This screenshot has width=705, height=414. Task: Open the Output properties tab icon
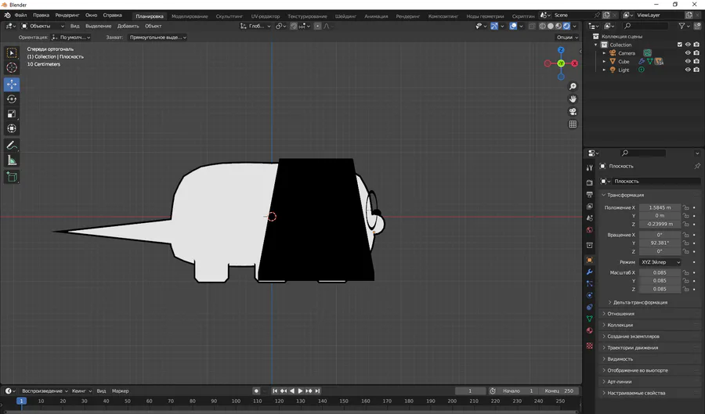(589, 194)
